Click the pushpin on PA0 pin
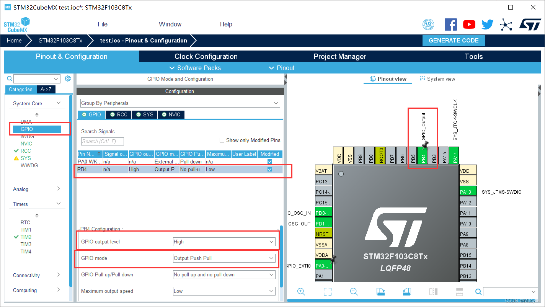 pyautogui.click(x=333, y=259)
